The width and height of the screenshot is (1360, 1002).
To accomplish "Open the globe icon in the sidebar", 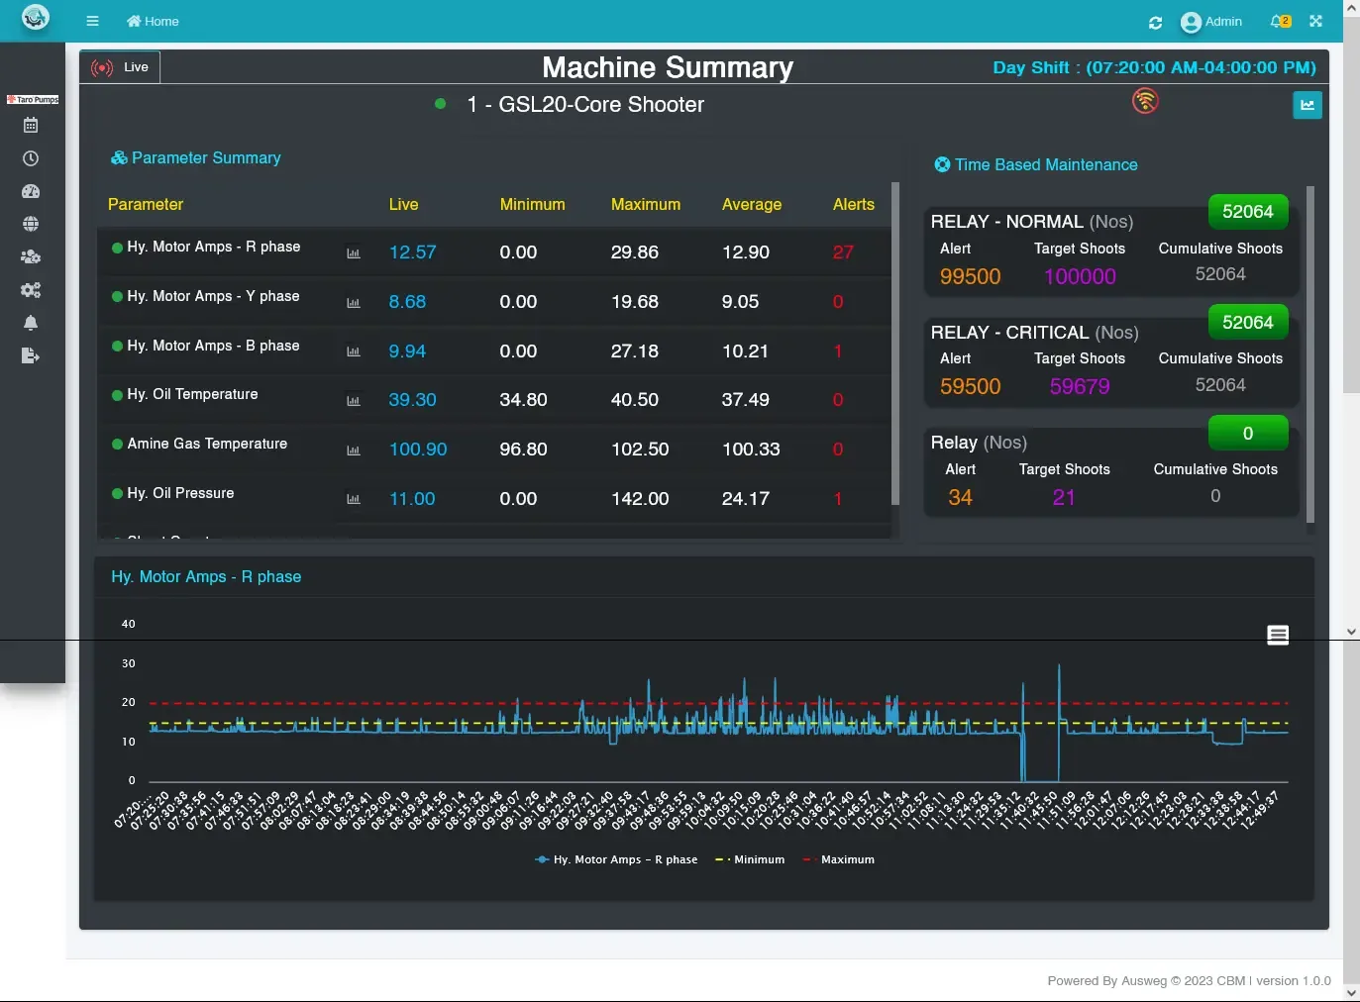I will tap(31, 224).
